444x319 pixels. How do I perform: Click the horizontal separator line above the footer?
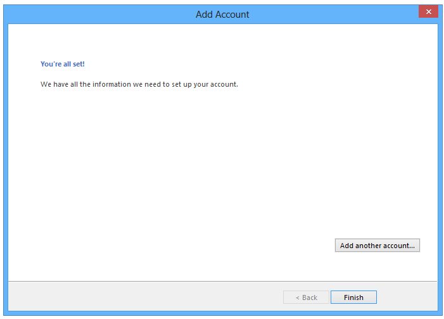[222, 281]
